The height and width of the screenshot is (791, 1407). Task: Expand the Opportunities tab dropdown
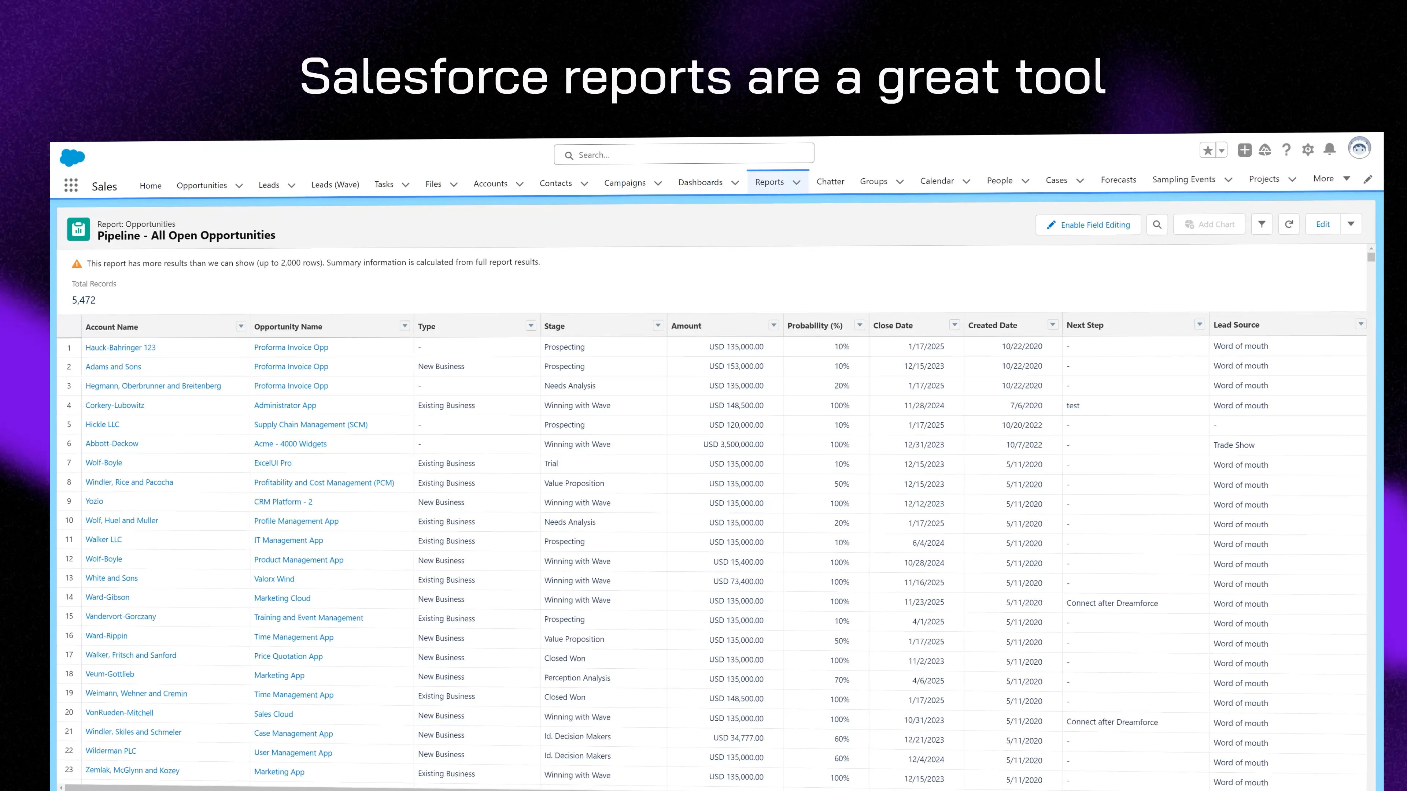click(239, 186)
